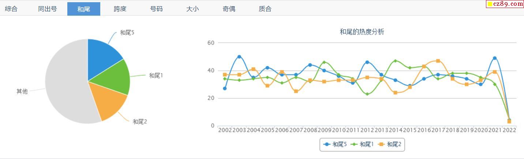Click the 和尾1 data point for 2014
The width and height of the screenshot is (524, 159).
395,61
